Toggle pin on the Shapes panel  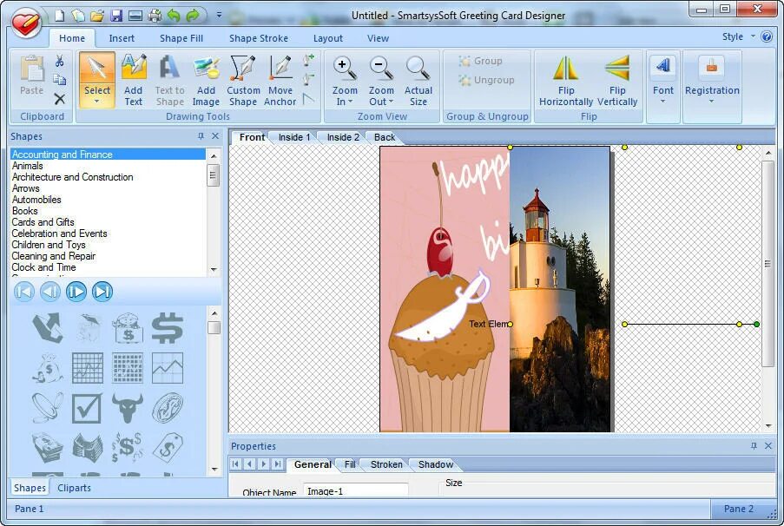click(x=201, y=136)
